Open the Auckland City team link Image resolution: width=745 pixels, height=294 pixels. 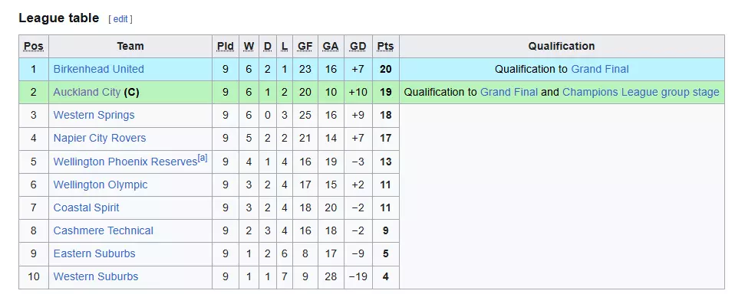click(87, 92)
